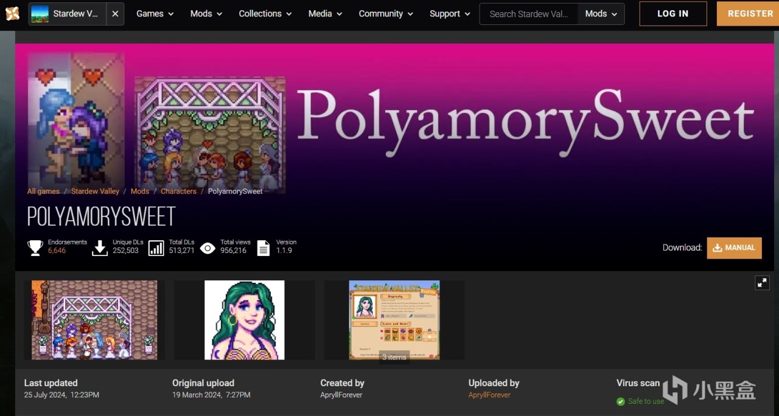Click the POLYAMORYSWEET page title
The width and height of the screenshot is (779, 416).
pos(101,217)
